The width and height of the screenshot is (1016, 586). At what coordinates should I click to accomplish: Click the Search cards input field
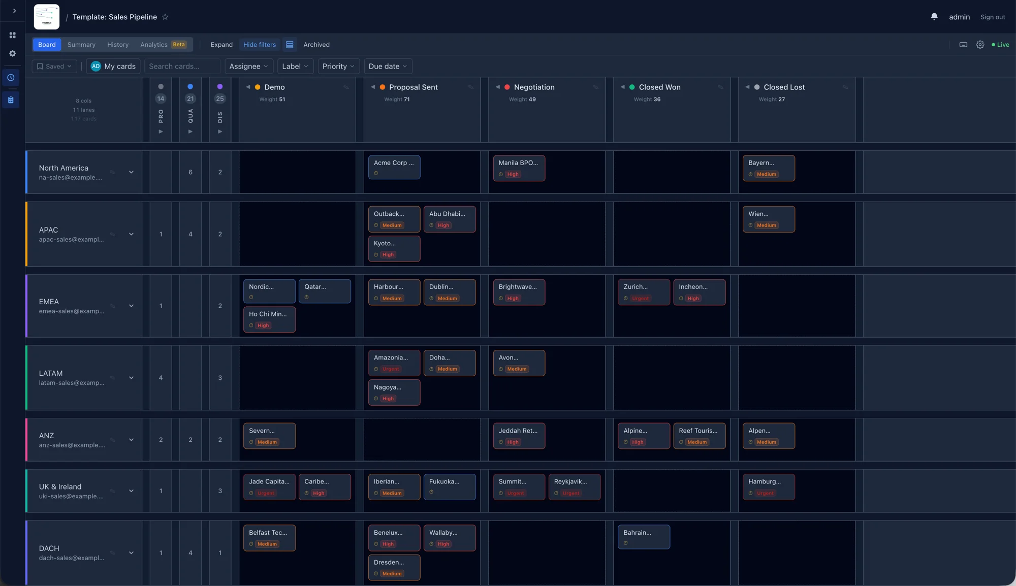click(182, 67)
